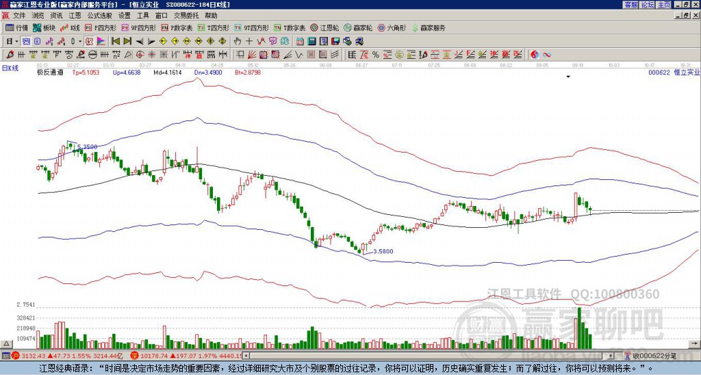The height and width of the screenshot is (375, 701).
Task: Click the small black triangle marker atop chart
Action: pos(569,77)
